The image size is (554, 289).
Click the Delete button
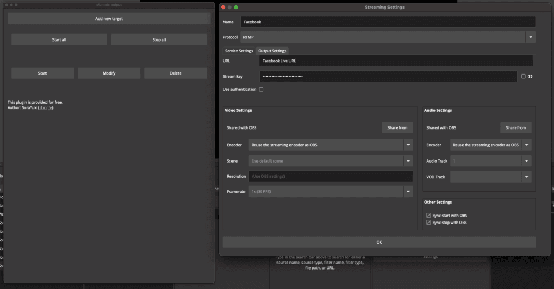[176, 73]
